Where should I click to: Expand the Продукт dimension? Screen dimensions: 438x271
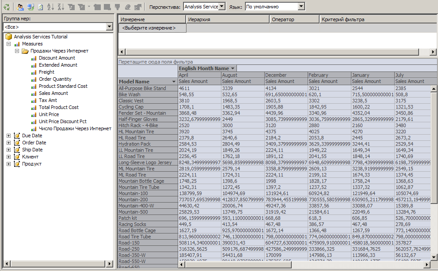click(x=9, y=164)
